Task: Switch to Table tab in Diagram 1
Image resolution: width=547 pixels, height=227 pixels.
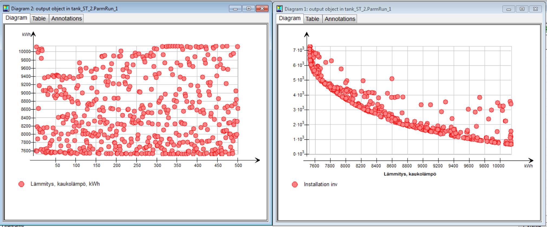Action: tap(312, 19)
